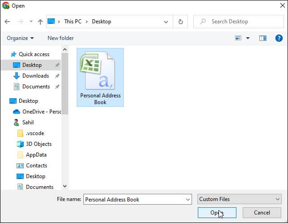This screenshot has width=288, height=223.
Task: Click the pin icon beside pinned Documents
Action: [57, 87]
